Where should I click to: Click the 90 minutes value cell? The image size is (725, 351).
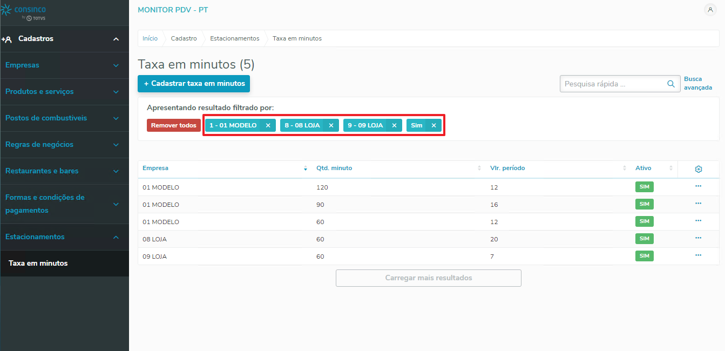point(320,205)
